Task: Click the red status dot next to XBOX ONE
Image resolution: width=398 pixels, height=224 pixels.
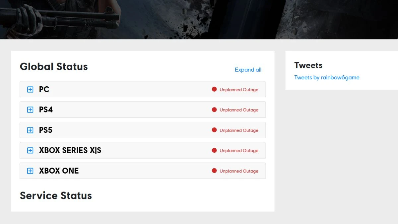Action: point(215,171)
